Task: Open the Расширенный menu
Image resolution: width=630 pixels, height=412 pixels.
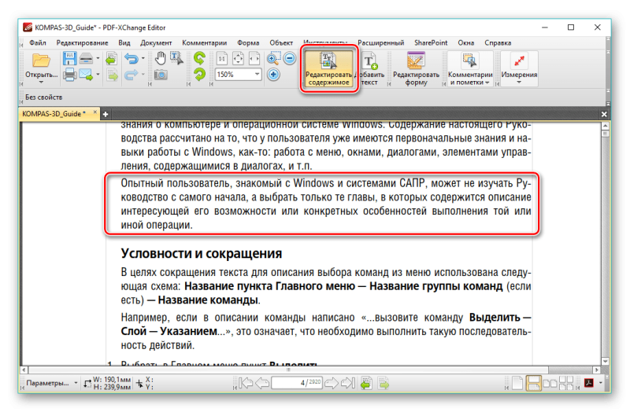Action: tap(380, 42)
